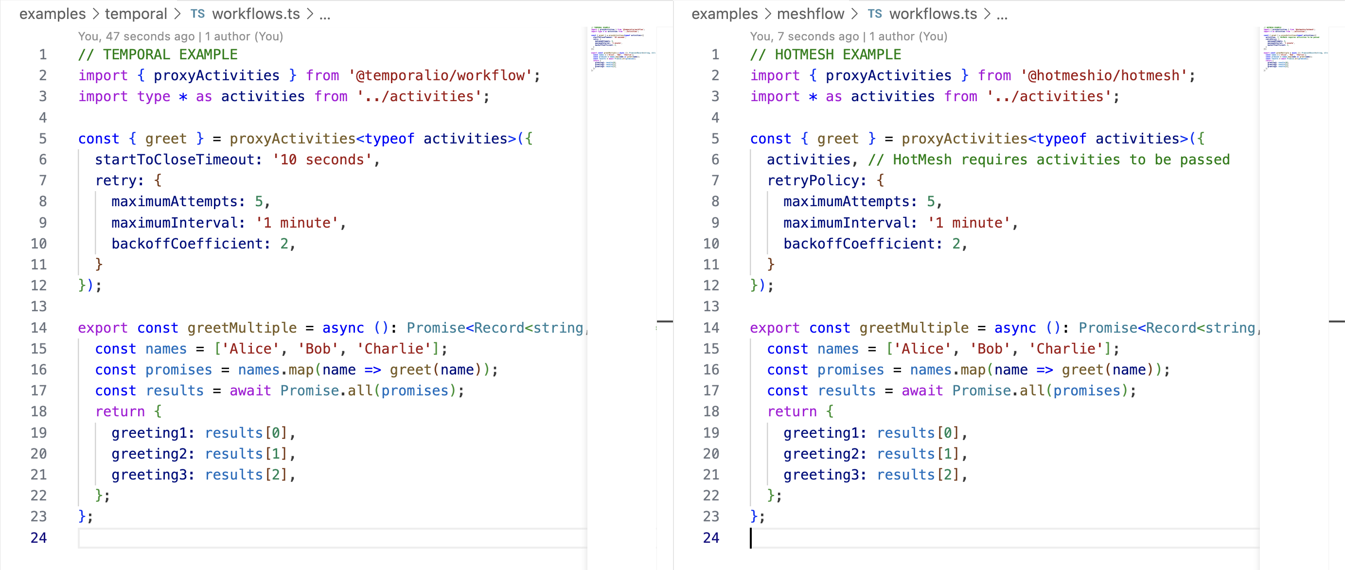Open 'You, 7 seconds ago' blame annotation

point(804,36)
